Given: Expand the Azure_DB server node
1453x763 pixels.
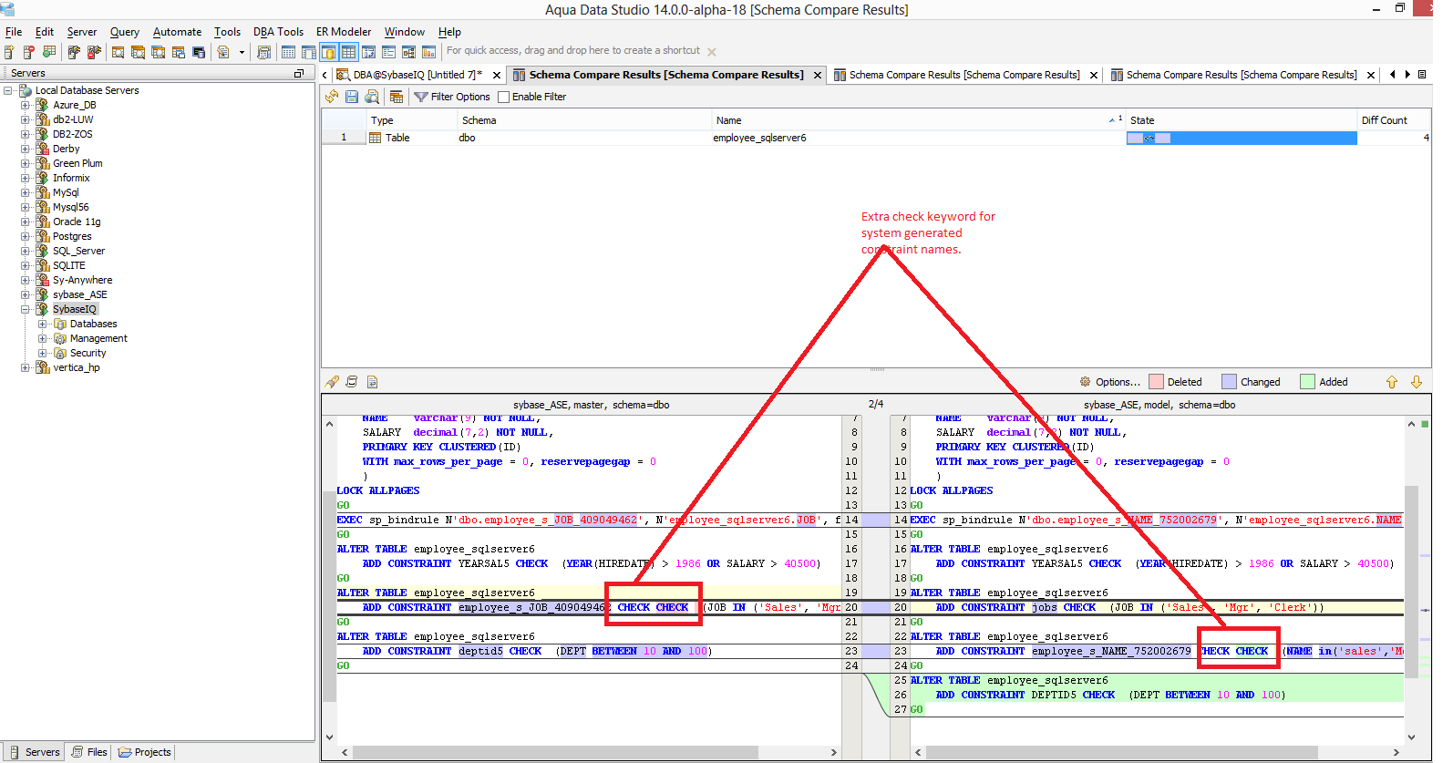Looking at the screenshot, I should tap(26, 105).
